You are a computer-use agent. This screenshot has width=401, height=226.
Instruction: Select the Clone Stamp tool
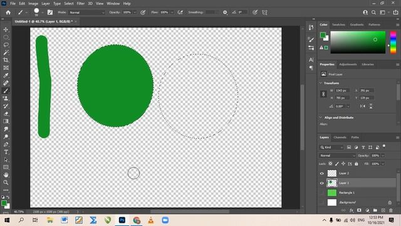point(6,99)
